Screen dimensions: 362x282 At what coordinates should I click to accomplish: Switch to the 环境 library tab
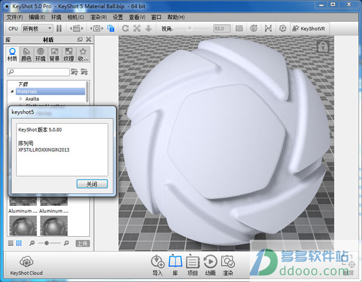tap(40, 54)
